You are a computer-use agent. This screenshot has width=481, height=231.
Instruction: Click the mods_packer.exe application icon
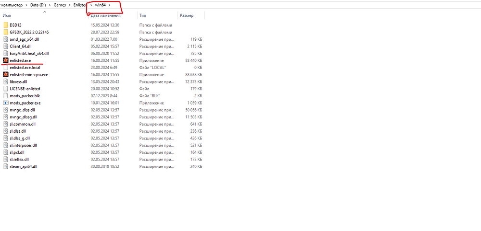(x=6, y=103)
